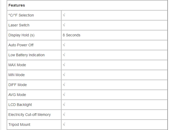The height and width of the screenshot is (130, 177).
Task: Click checkmark beside AVG Mode
Action: click(x=64, y=94)
